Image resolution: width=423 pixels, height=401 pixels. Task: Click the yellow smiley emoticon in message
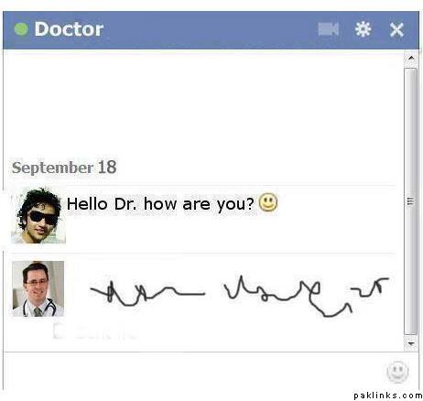coord(268,202)
